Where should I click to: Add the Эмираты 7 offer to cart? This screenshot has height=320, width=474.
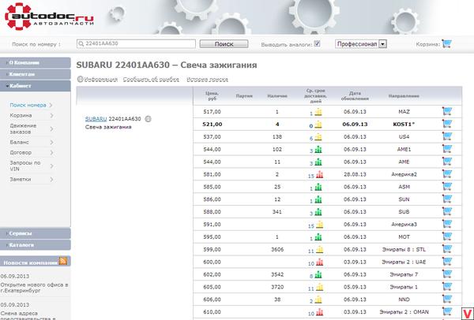447,274
